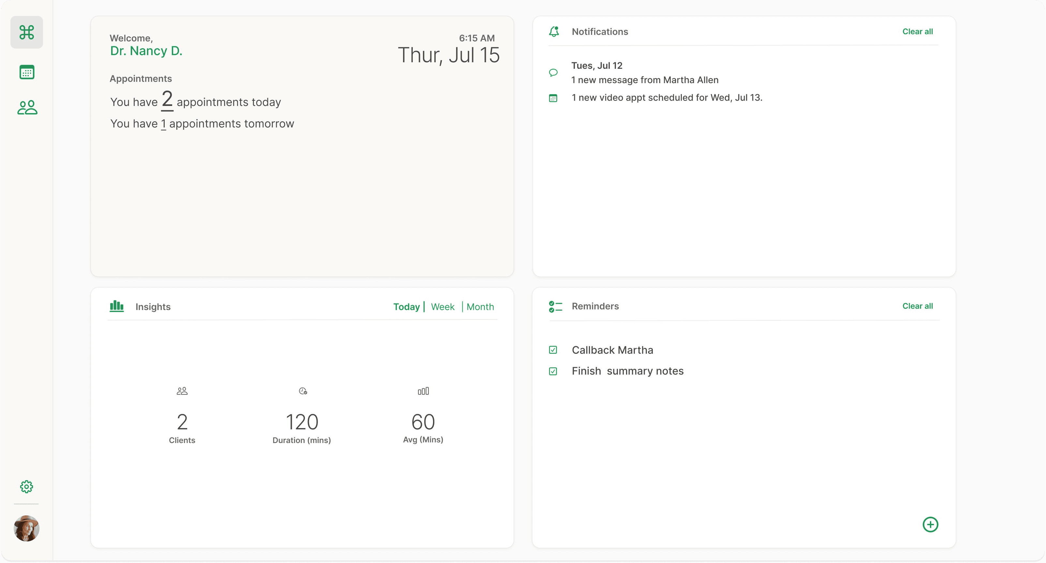
Task: Check off the Callback Martha reminder
Action: (x=553, y=350)
